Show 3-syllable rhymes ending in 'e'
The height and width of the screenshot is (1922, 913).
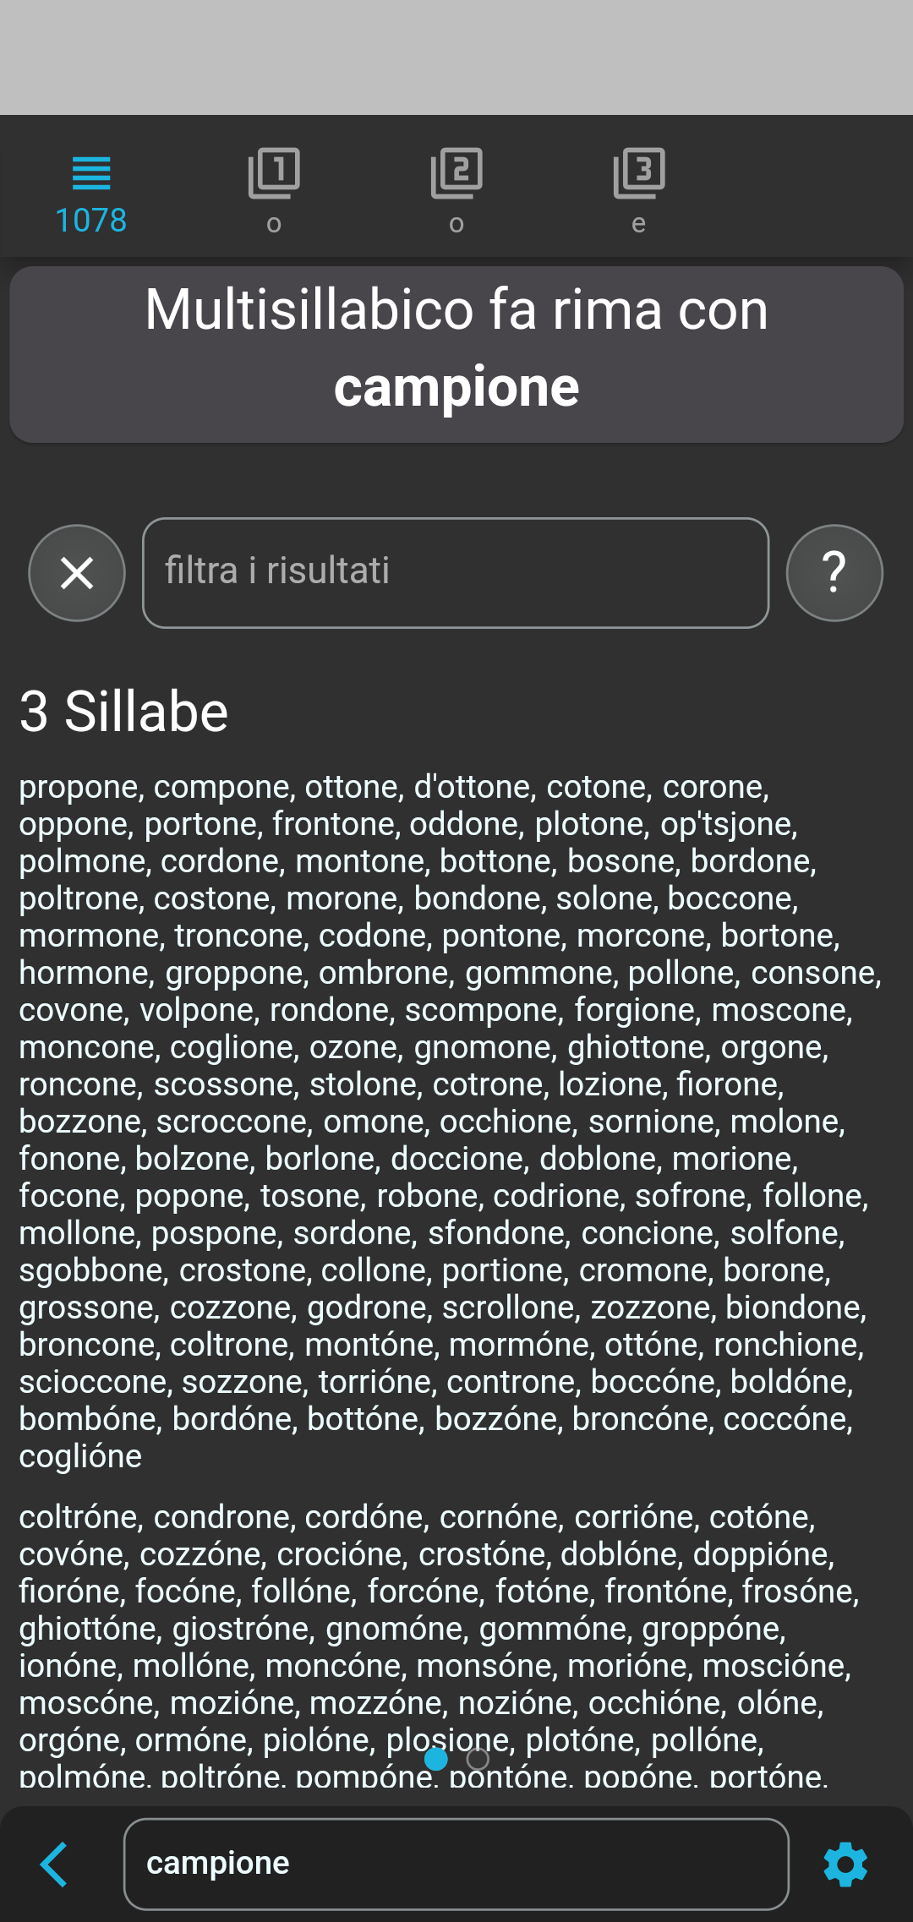point(638,176)
